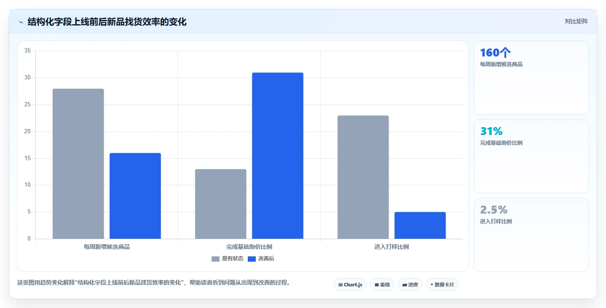
Task: Click the gray 原有状态 legend swatch
Action: [x=216, y=259]
